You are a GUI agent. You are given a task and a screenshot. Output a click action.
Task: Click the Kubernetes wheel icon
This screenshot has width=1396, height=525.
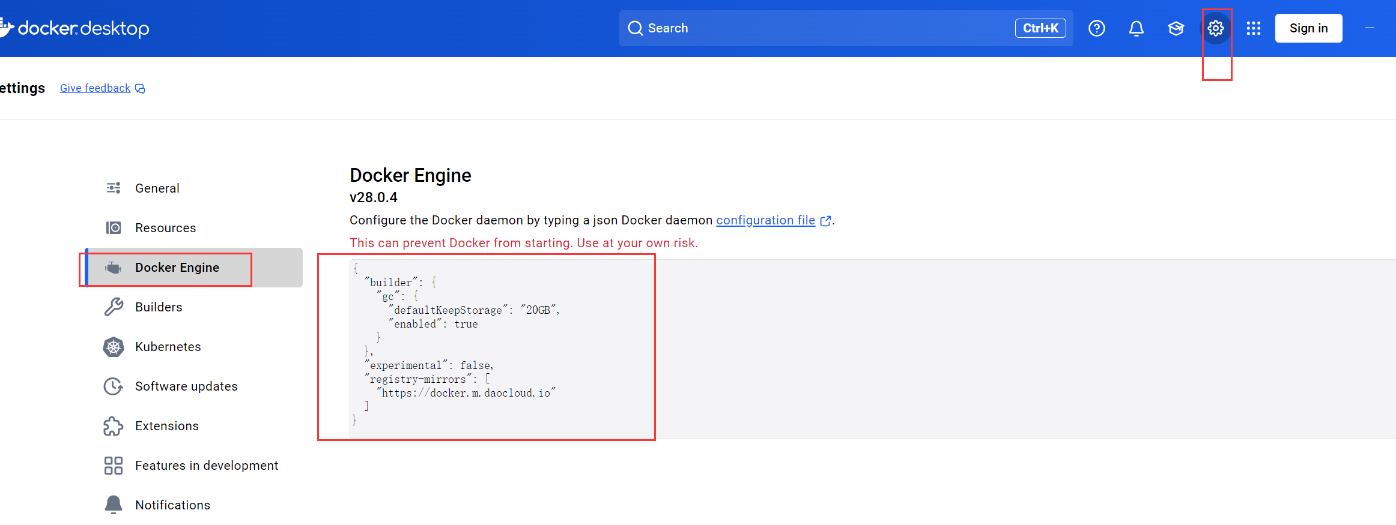tap(114, 347)
